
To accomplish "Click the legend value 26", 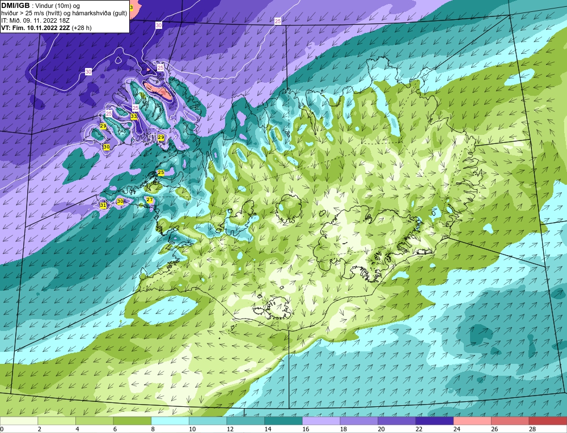I will [494, 429].
